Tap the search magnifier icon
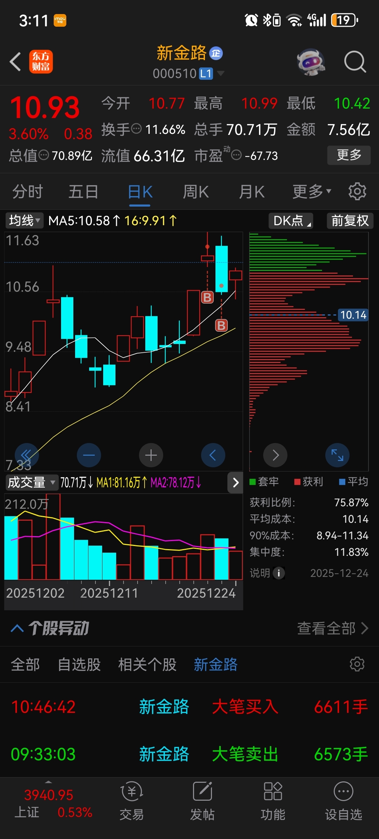Image resolution: width=379 pixels, height=839 pixels. (x=355, y=62)
